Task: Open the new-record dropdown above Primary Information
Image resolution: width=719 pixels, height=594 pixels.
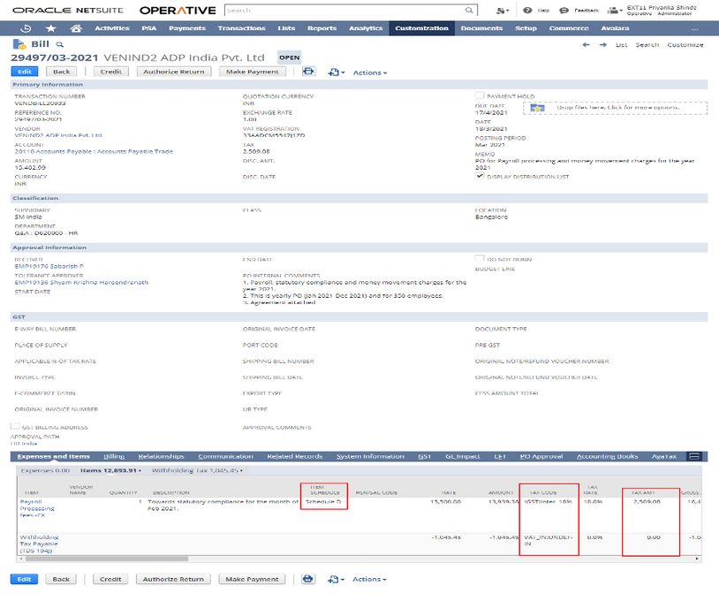Action: [337, 72]
